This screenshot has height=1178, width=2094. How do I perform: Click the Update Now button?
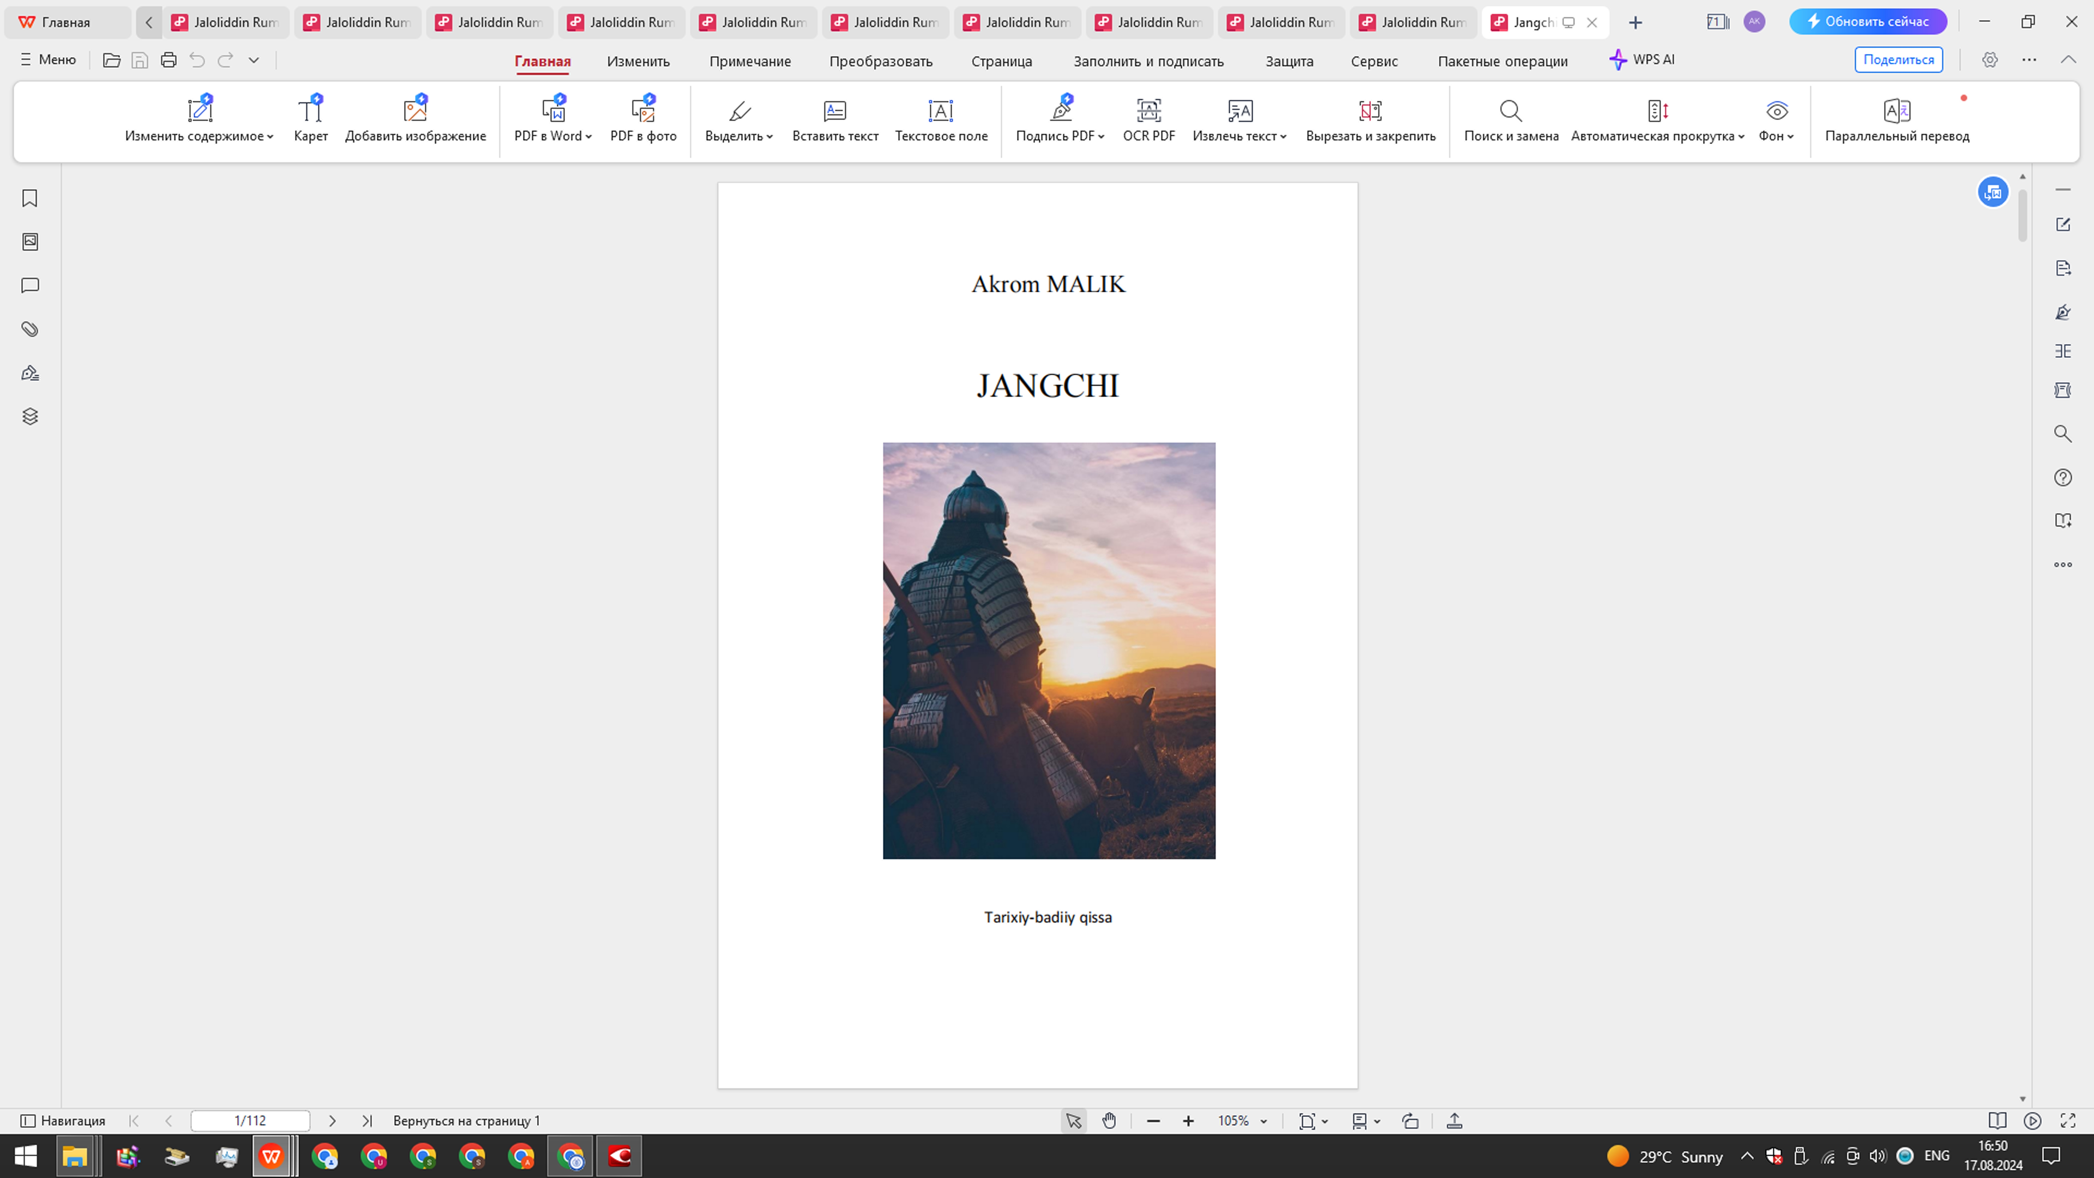pos(1867,22)
